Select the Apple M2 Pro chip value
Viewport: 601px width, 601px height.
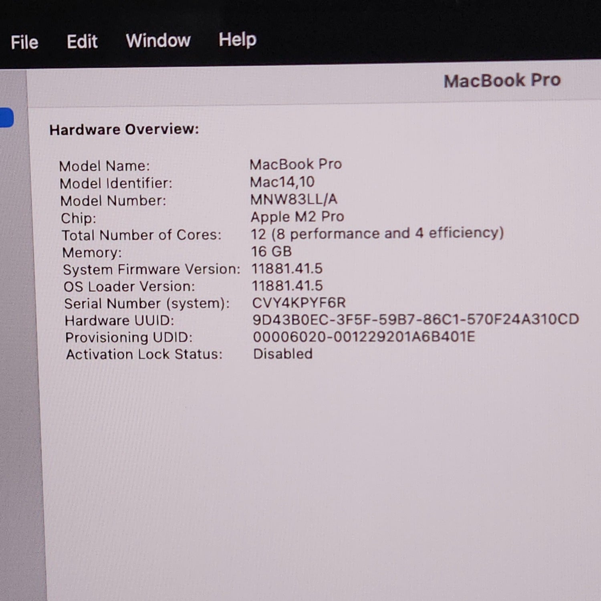297,217
